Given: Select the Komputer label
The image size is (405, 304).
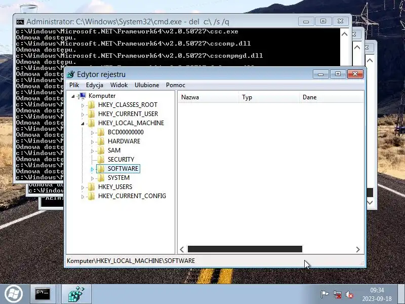Looking at the screenshot, I should [102, 96].
